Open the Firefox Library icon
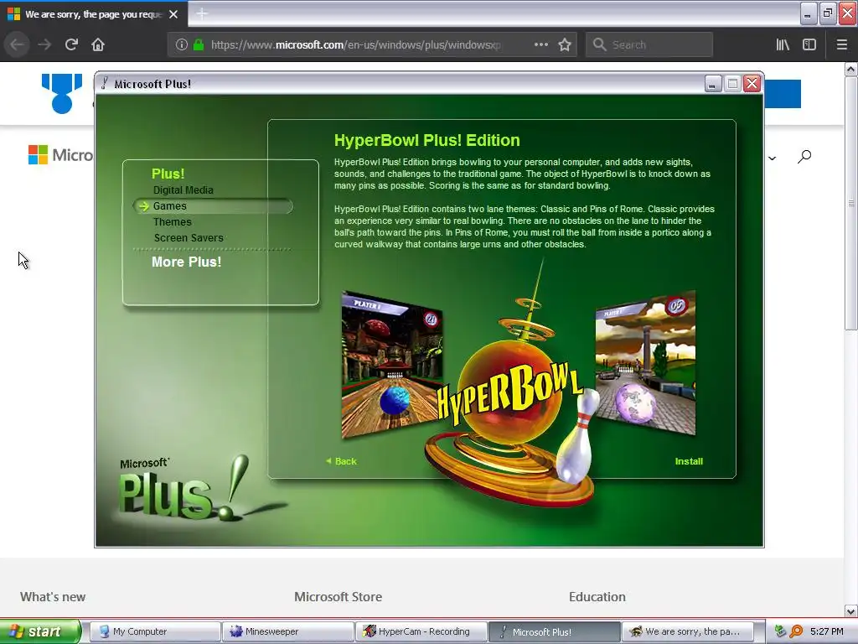Image resolution: width=858 pixels, height=644 pixels. pos(783,44)
